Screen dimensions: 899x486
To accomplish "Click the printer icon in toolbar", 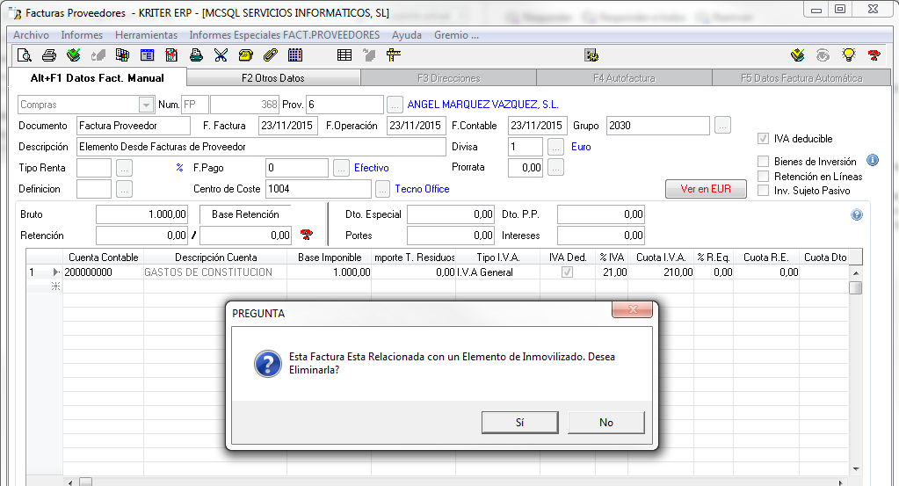I will coord(49,55).
